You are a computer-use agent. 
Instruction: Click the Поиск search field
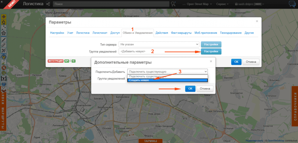click(x=111, y=4)
